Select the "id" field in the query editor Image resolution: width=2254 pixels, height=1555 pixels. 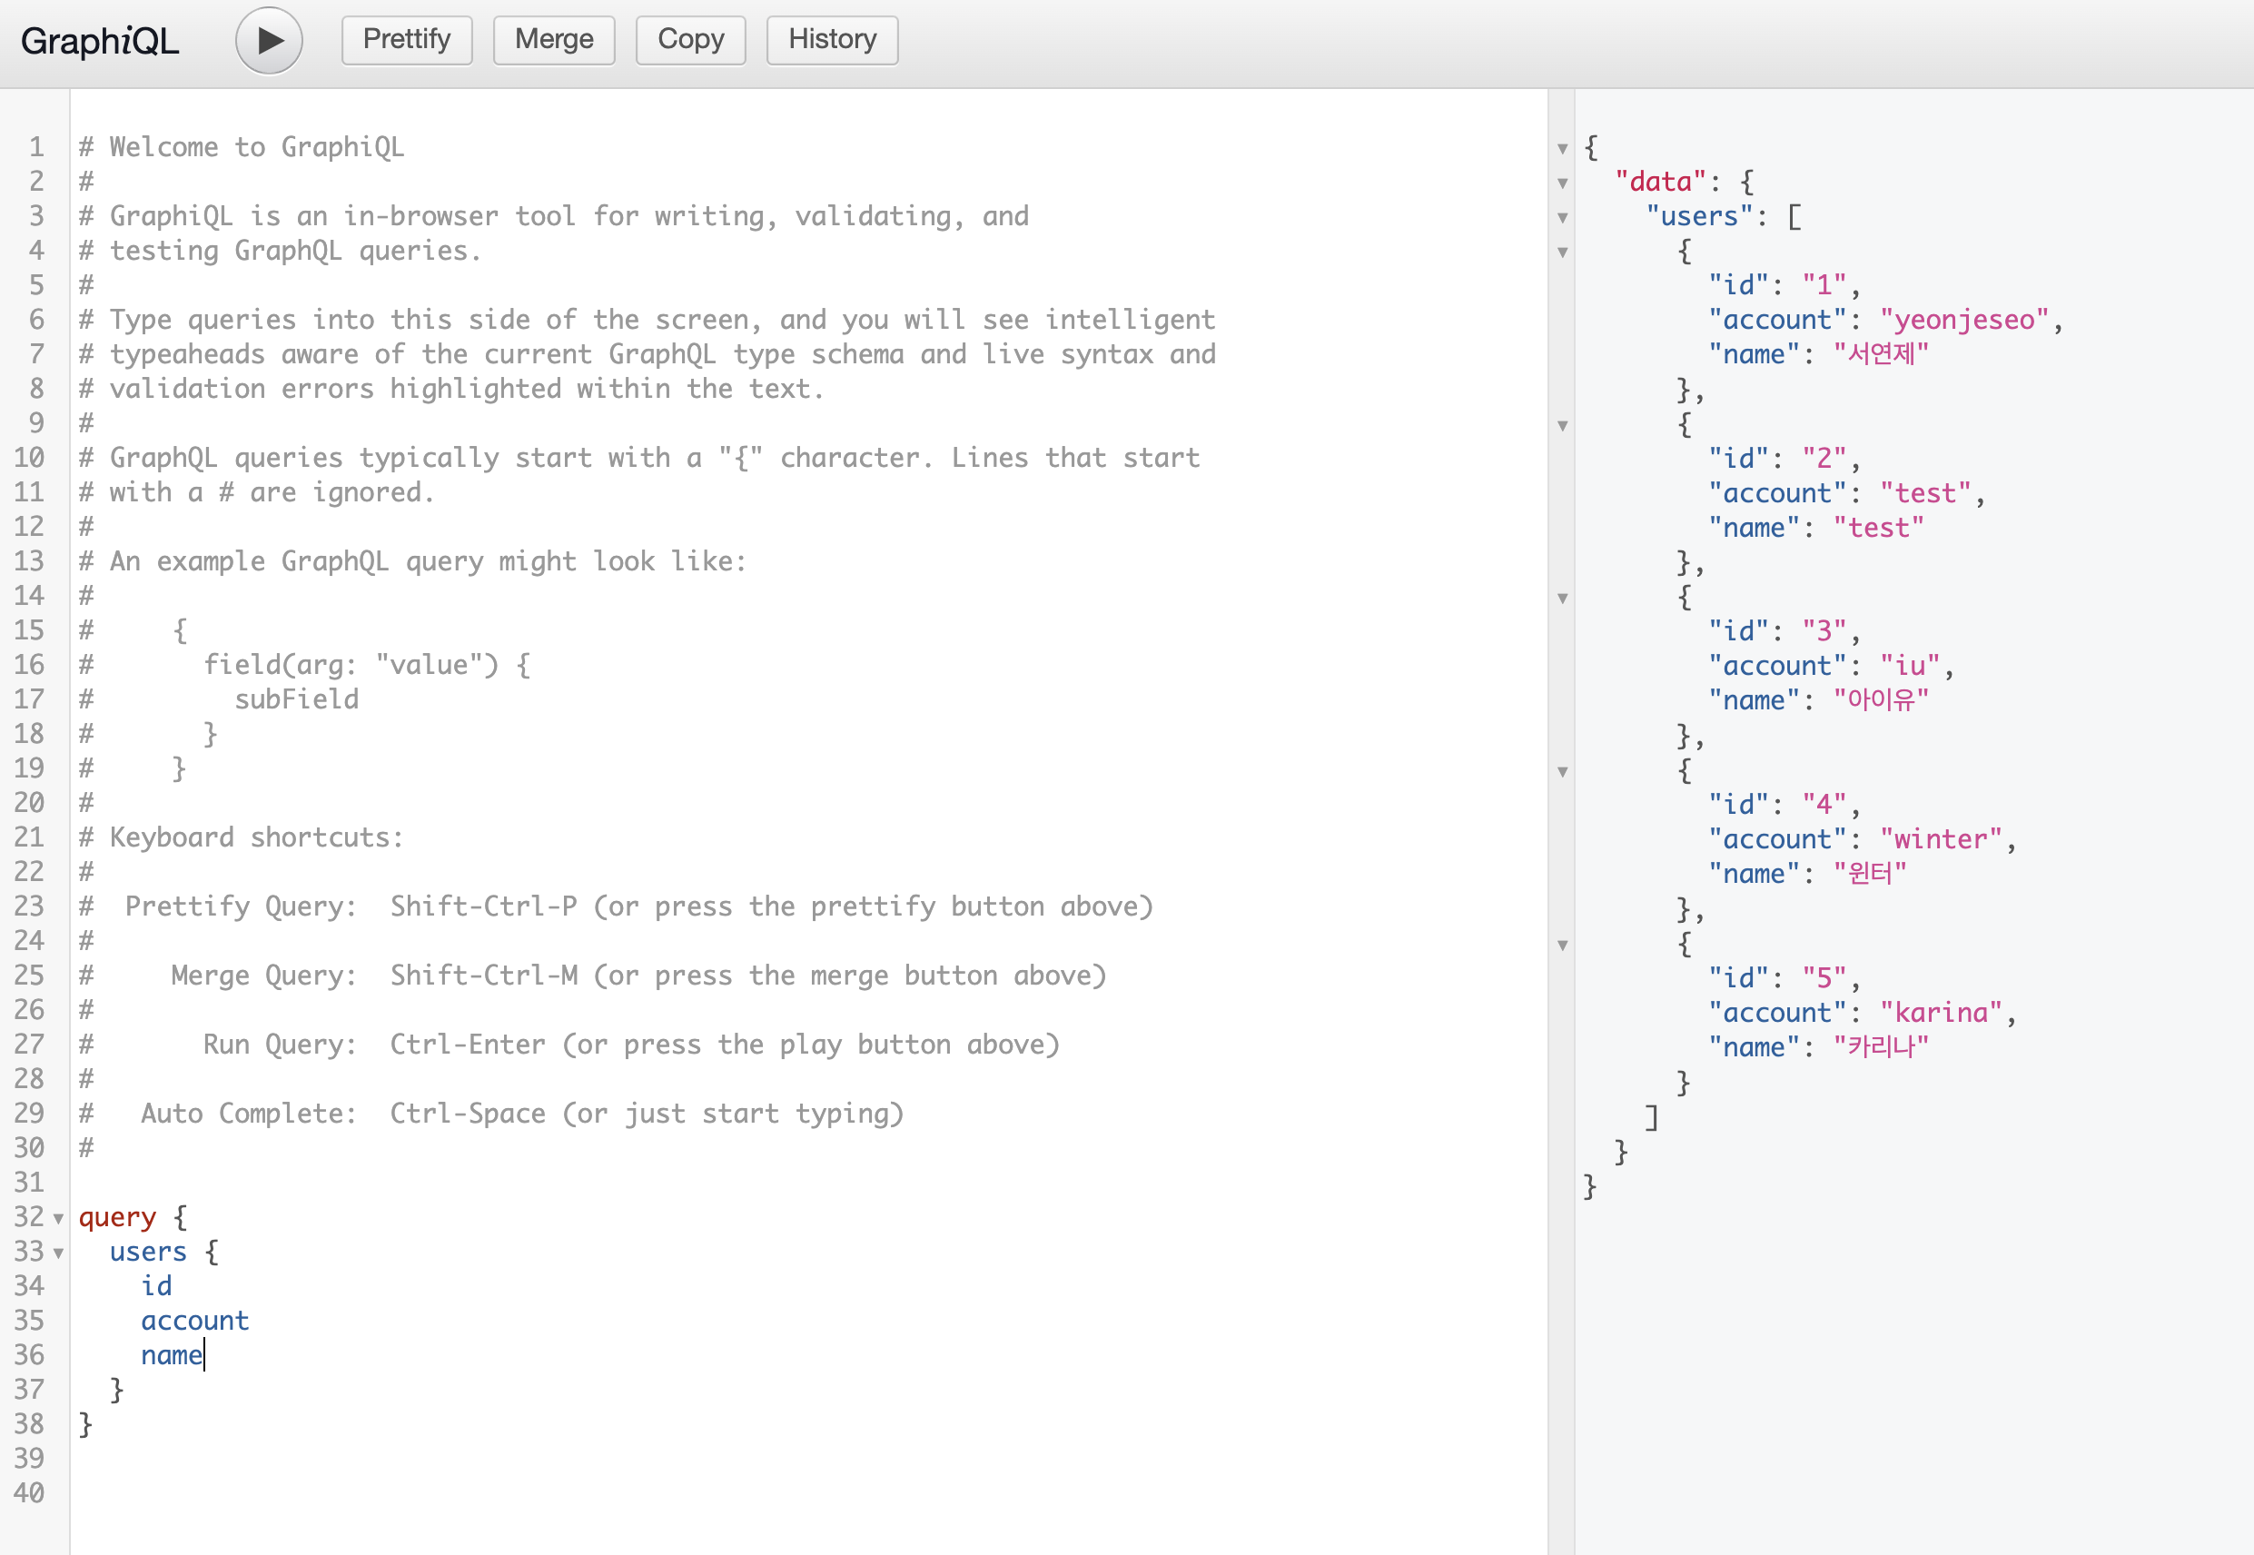156,1286
